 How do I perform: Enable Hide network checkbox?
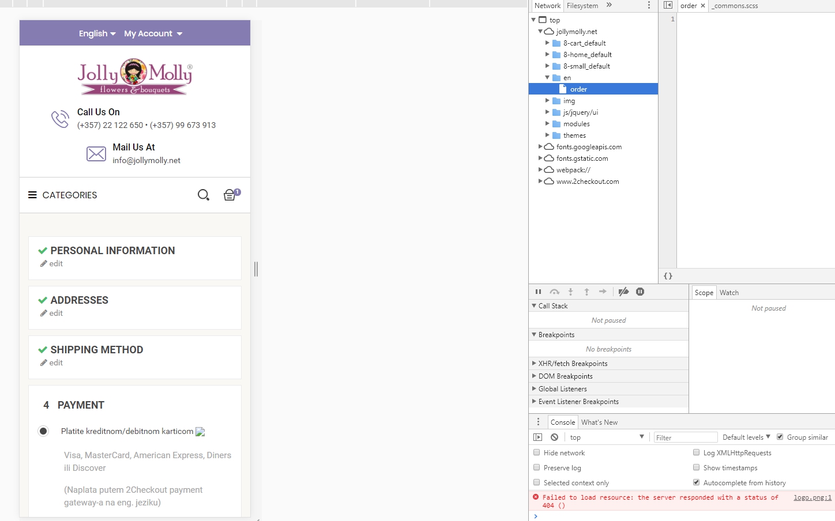536,452
